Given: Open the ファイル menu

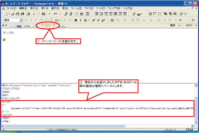Looking at the screenshot, I should point(11,8).
